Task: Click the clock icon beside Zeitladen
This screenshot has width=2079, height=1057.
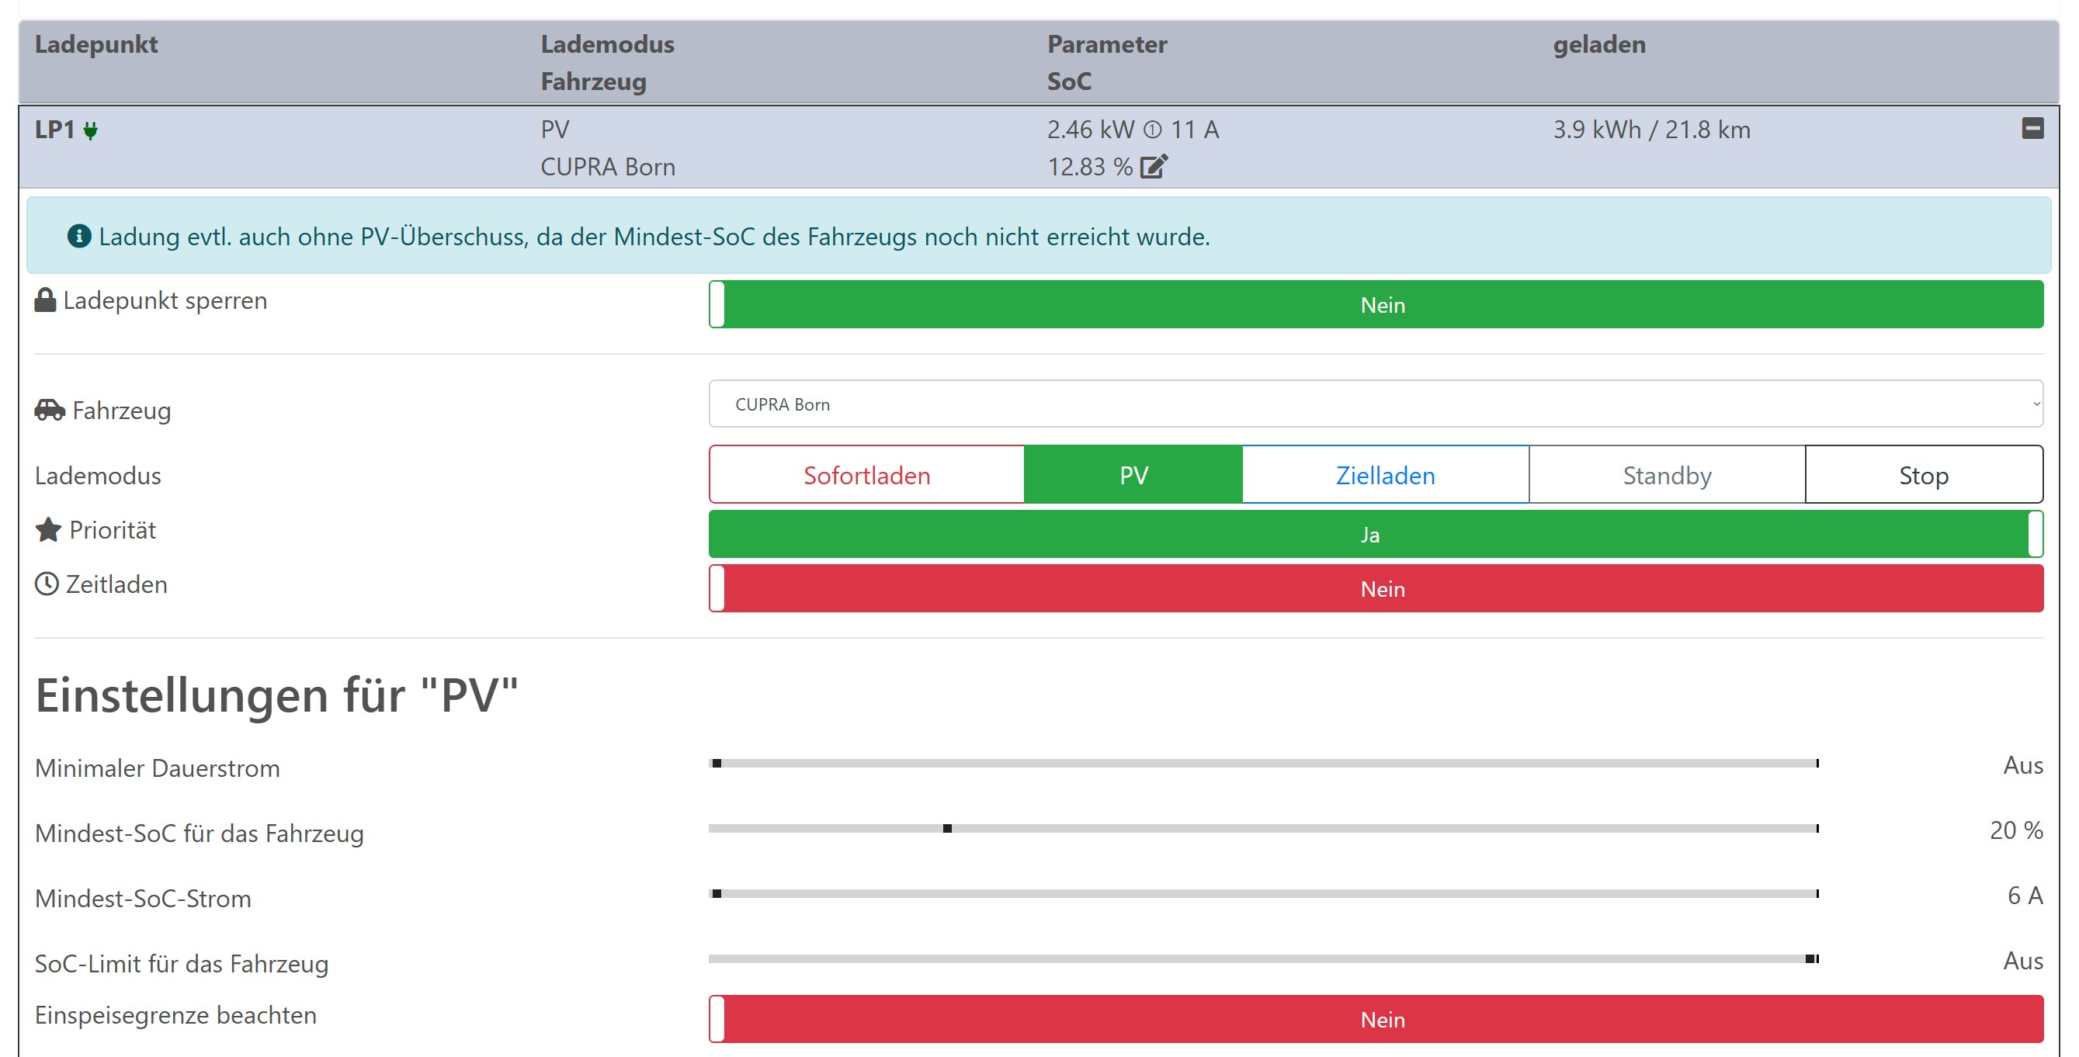Action: (47, 584)
